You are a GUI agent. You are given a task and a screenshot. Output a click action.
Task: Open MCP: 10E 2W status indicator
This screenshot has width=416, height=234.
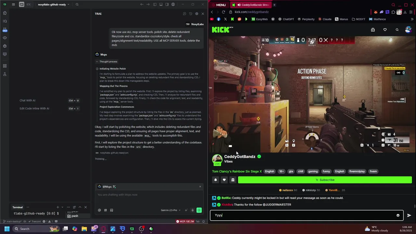tap(185, 221)
